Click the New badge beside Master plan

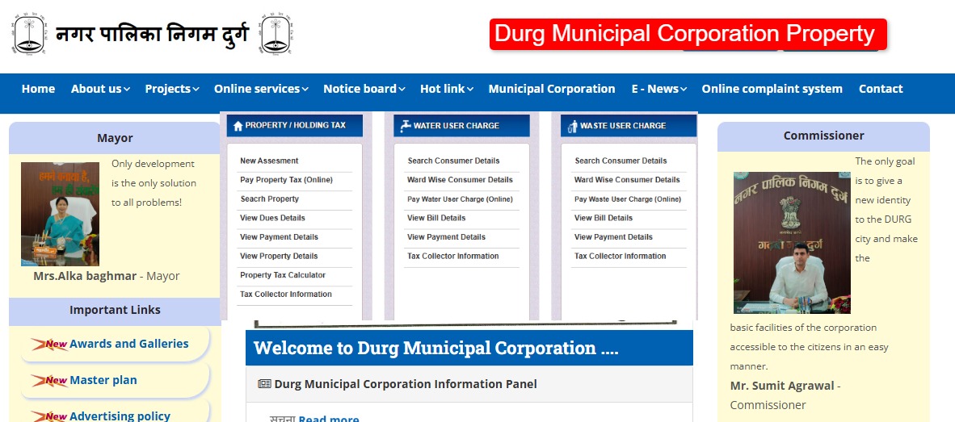click(50, 381)
